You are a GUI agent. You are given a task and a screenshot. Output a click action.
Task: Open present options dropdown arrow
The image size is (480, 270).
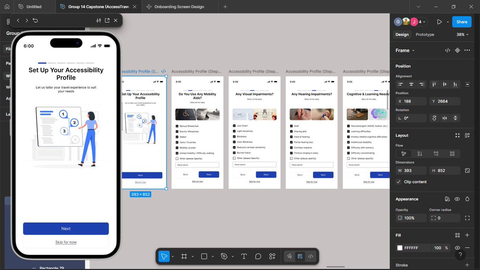pos(448,22)
